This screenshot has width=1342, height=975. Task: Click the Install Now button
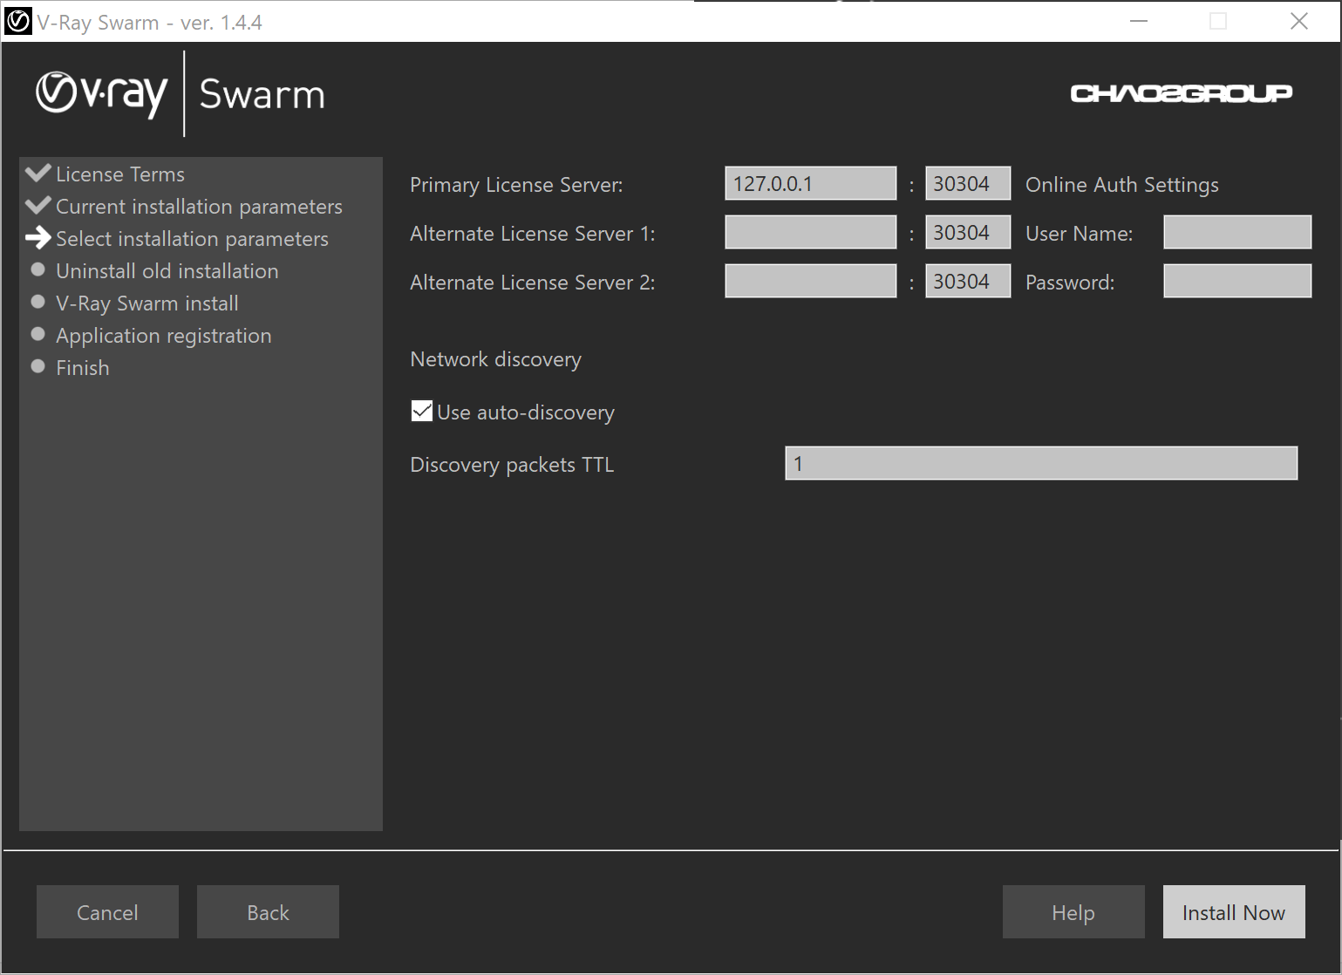coord(1234,912)
